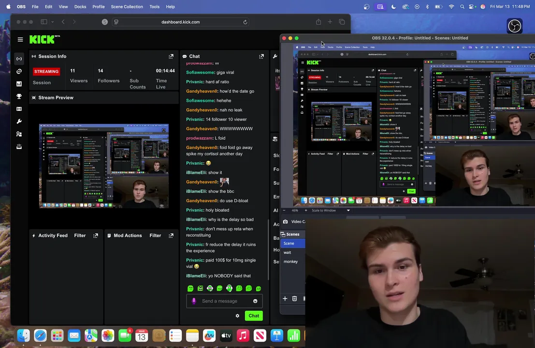535x348 pixels.
Task: Open Mod Actions Filter
Action: pyautogui.click(x=155, y=235)
